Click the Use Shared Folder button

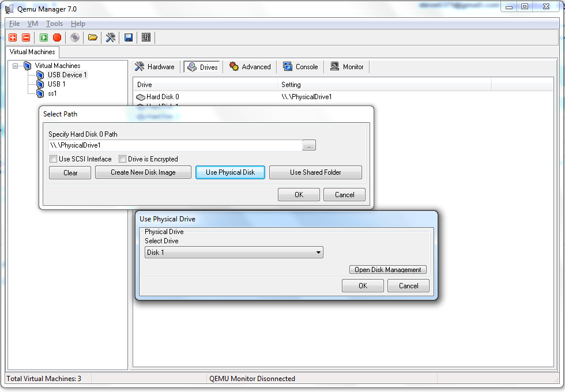click(x=315, y=172)
